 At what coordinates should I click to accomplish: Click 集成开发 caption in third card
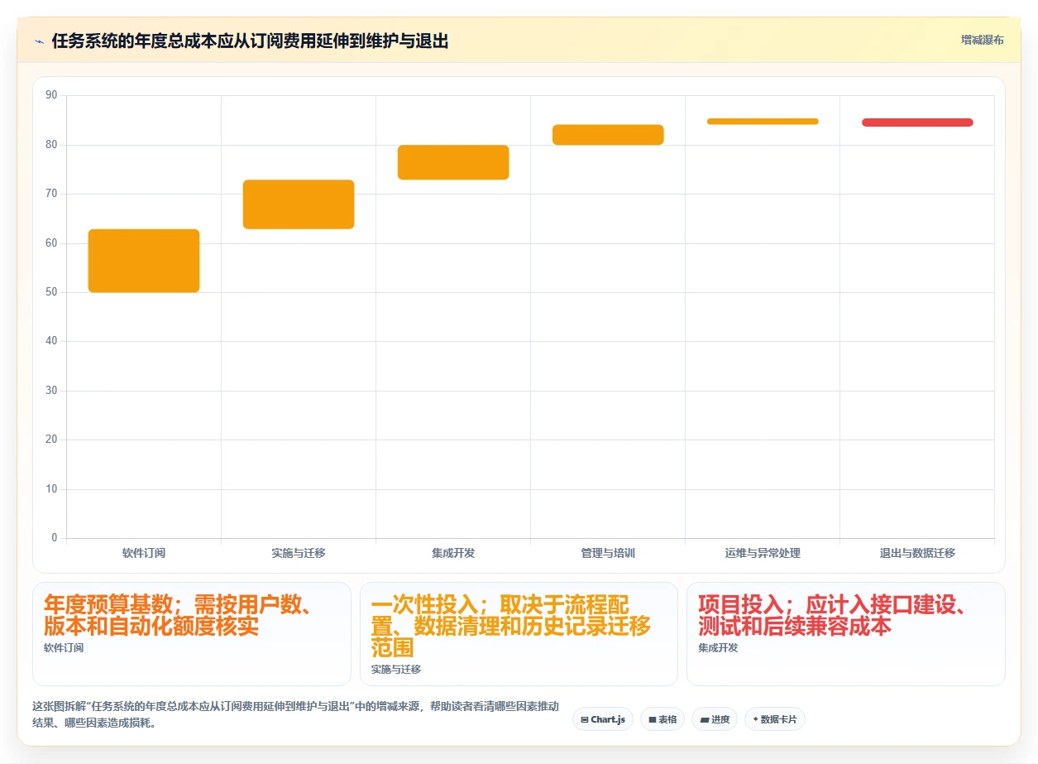[718, 648]
